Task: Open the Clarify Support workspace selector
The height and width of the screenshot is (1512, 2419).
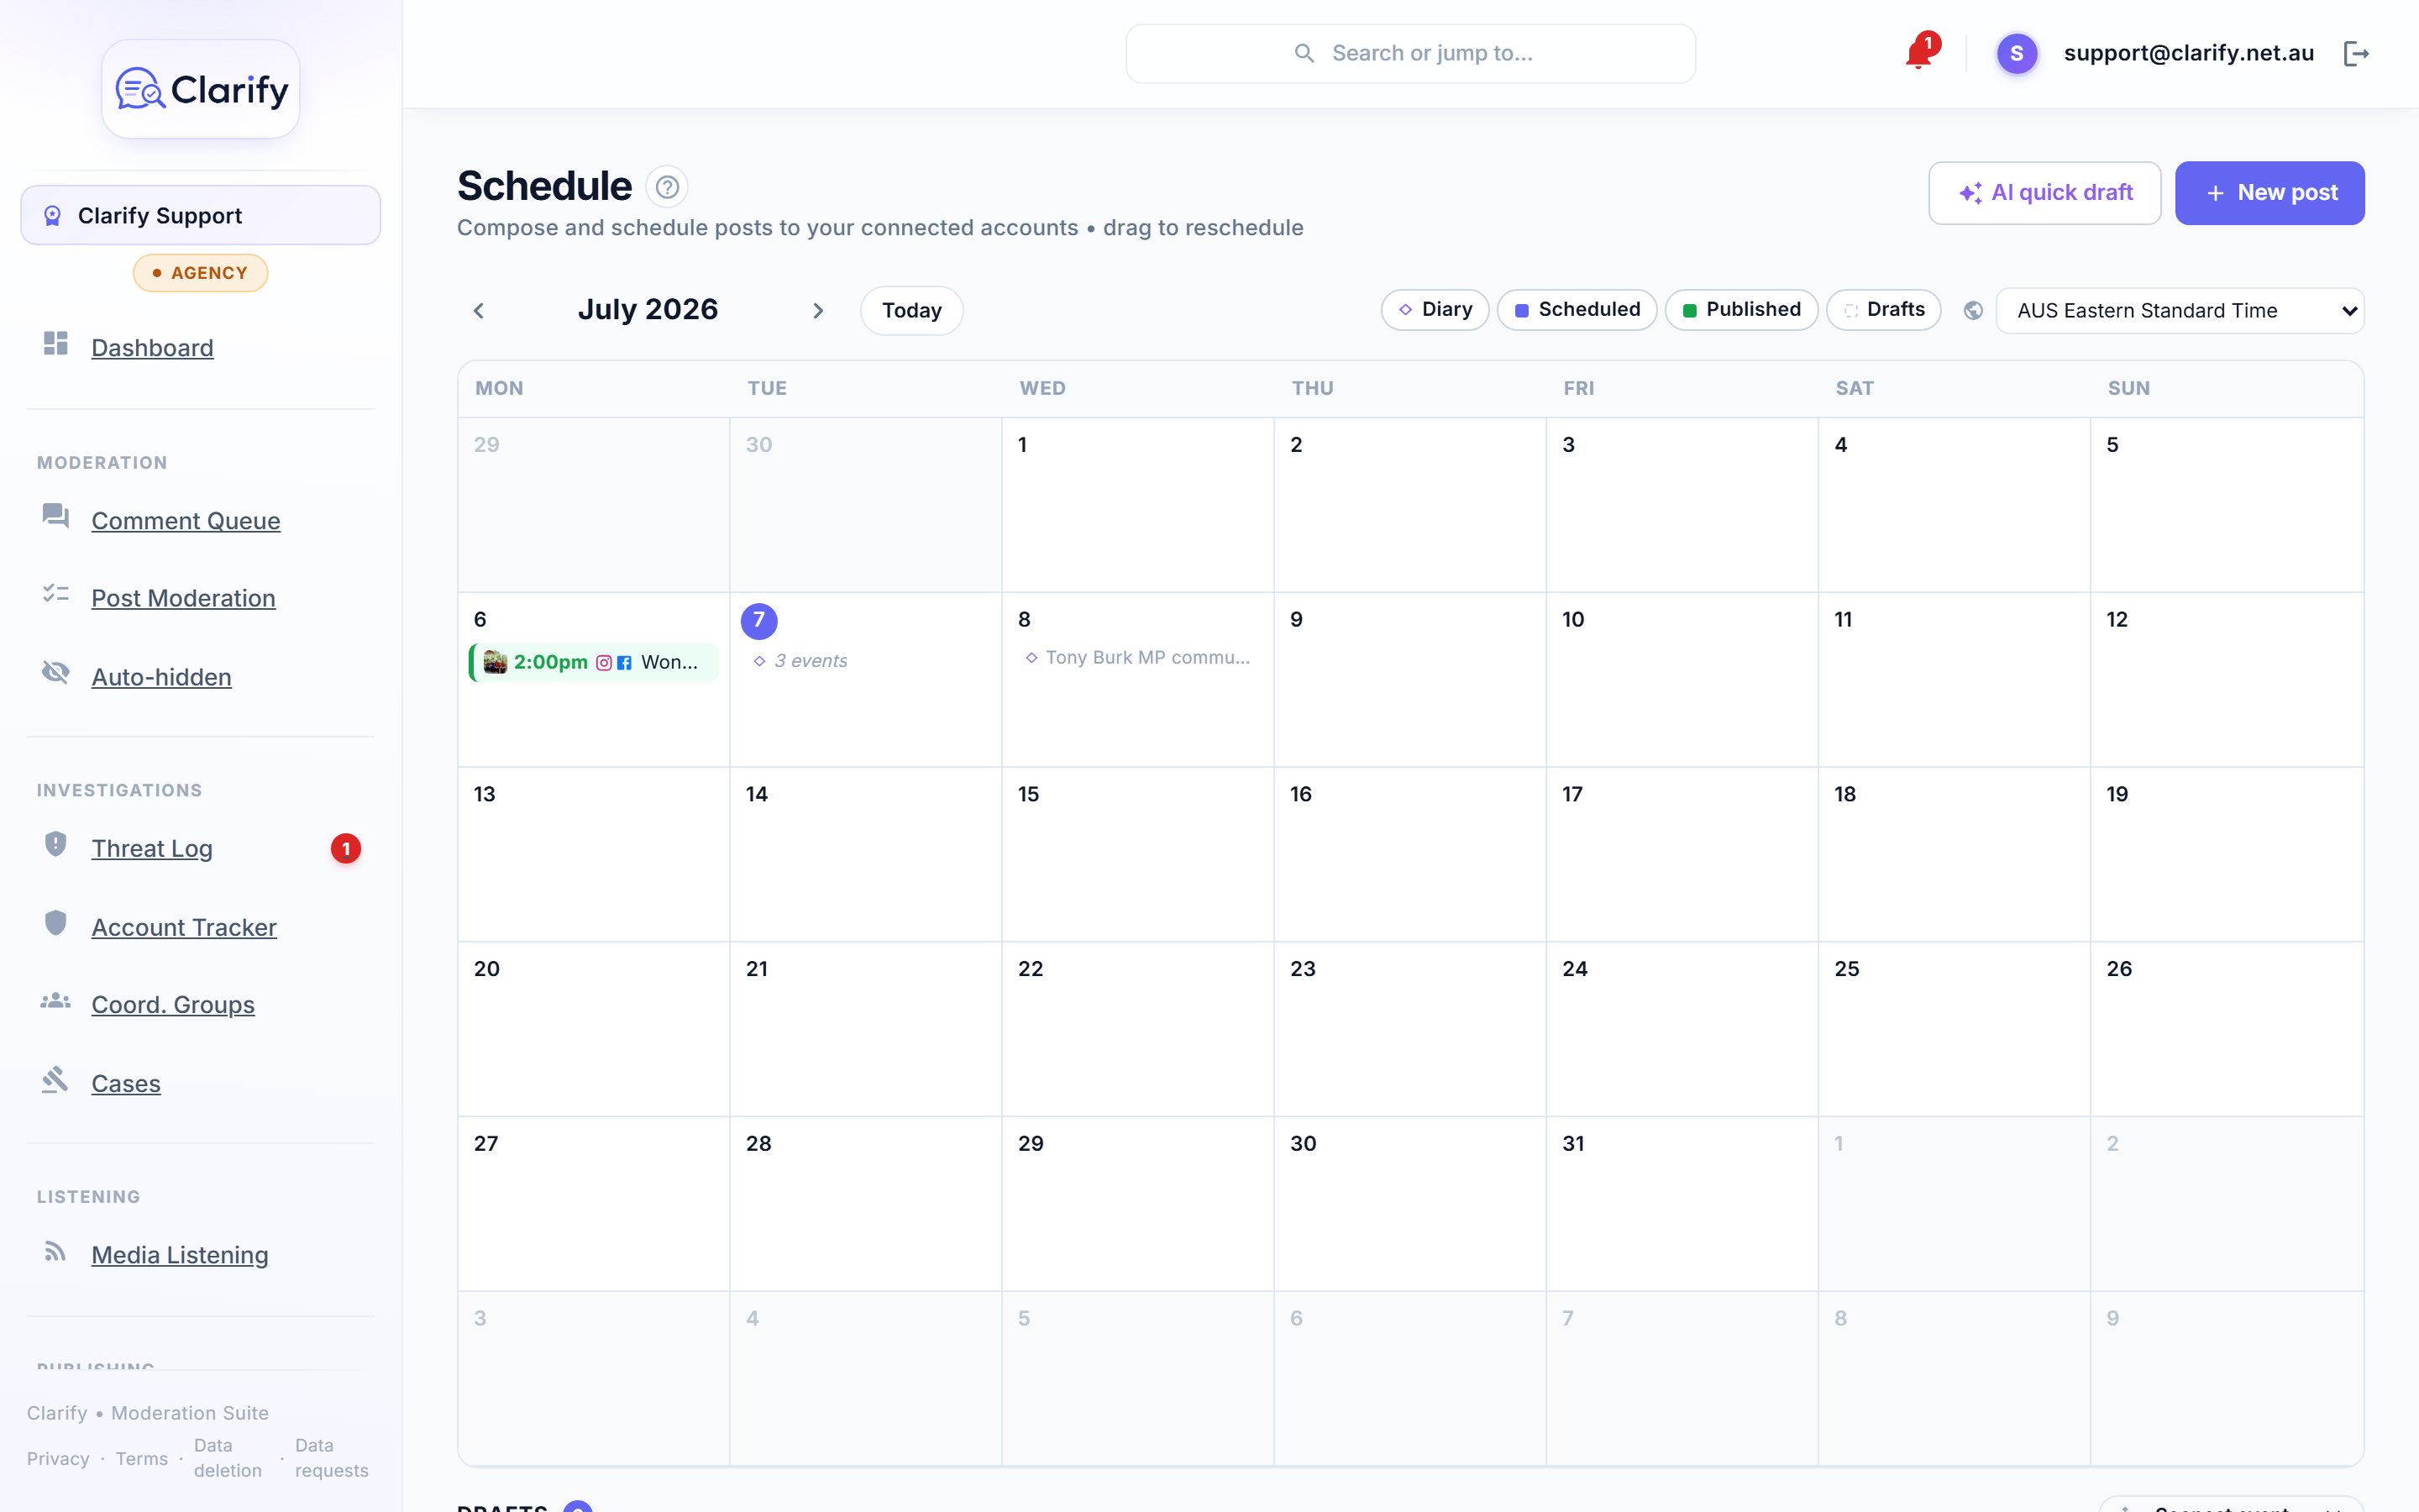Action: coord(201,215)
